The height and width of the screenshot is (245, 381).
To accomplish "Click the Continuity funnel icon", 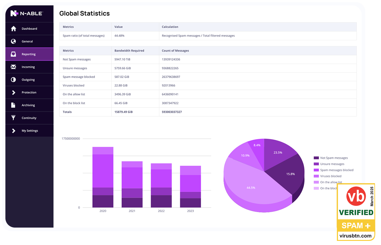I will [x=13, y=118].
